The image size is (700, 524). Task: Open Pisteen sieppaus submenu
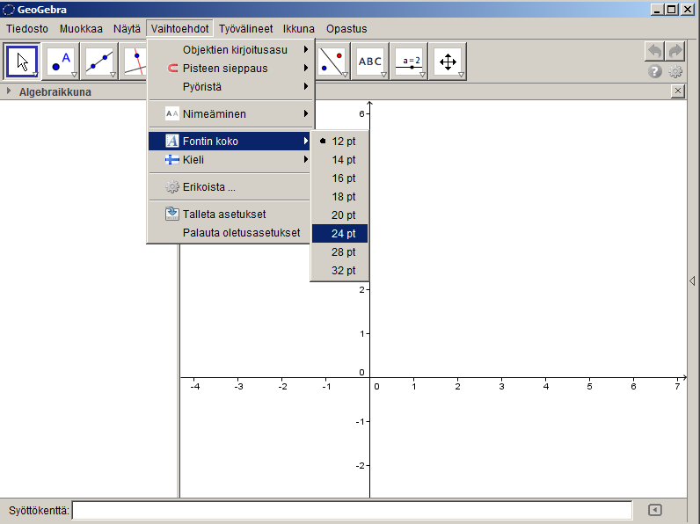click(x=230, y=69)
